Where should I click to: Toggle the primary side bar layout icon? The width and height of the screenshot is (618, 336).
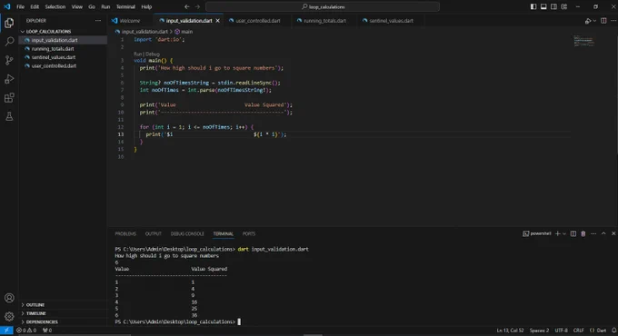533,6
